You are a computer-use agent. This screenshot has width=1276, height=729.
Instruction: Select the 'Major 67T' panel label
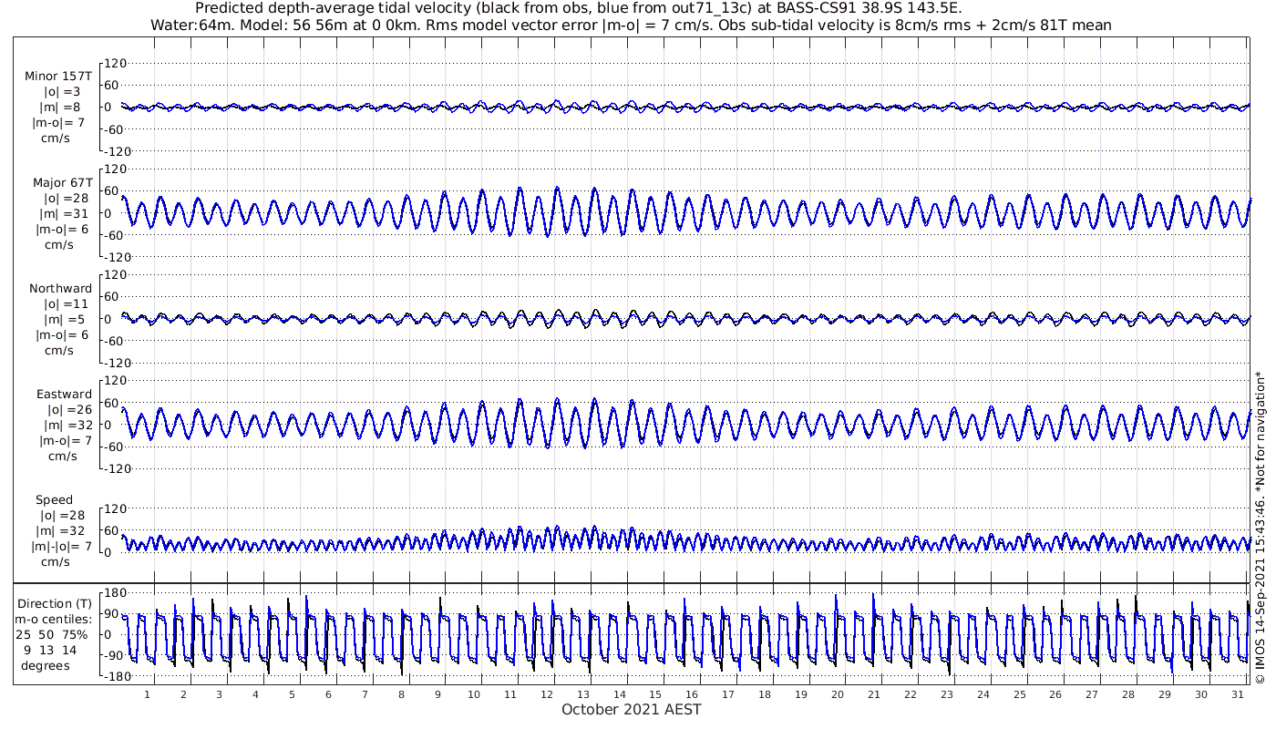pyautogui.click(x=62, y=182)
